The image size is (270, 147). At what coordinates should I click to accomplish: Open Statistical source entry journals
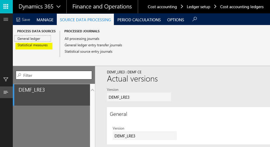[x=88, y=52]
